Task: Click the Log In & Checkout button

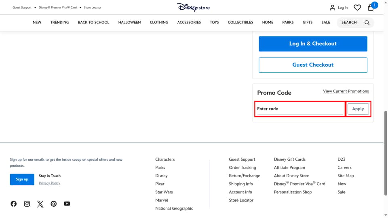Action: click(x=313, y=44)
